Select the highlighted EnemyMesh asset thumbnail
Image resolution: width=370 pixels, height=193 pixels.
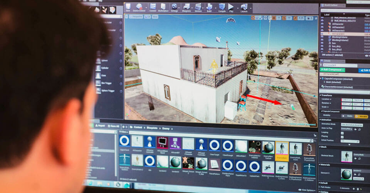(x=282, y=151)
